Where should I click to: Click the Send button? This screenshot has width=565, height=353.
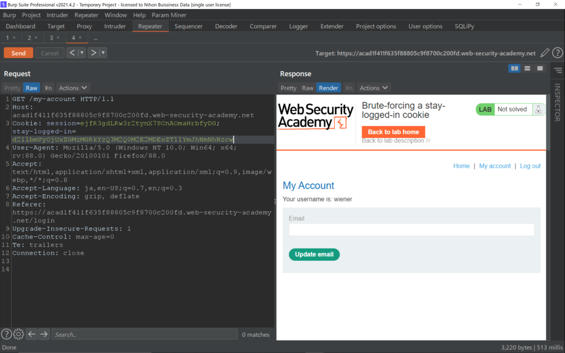[18, 53]
